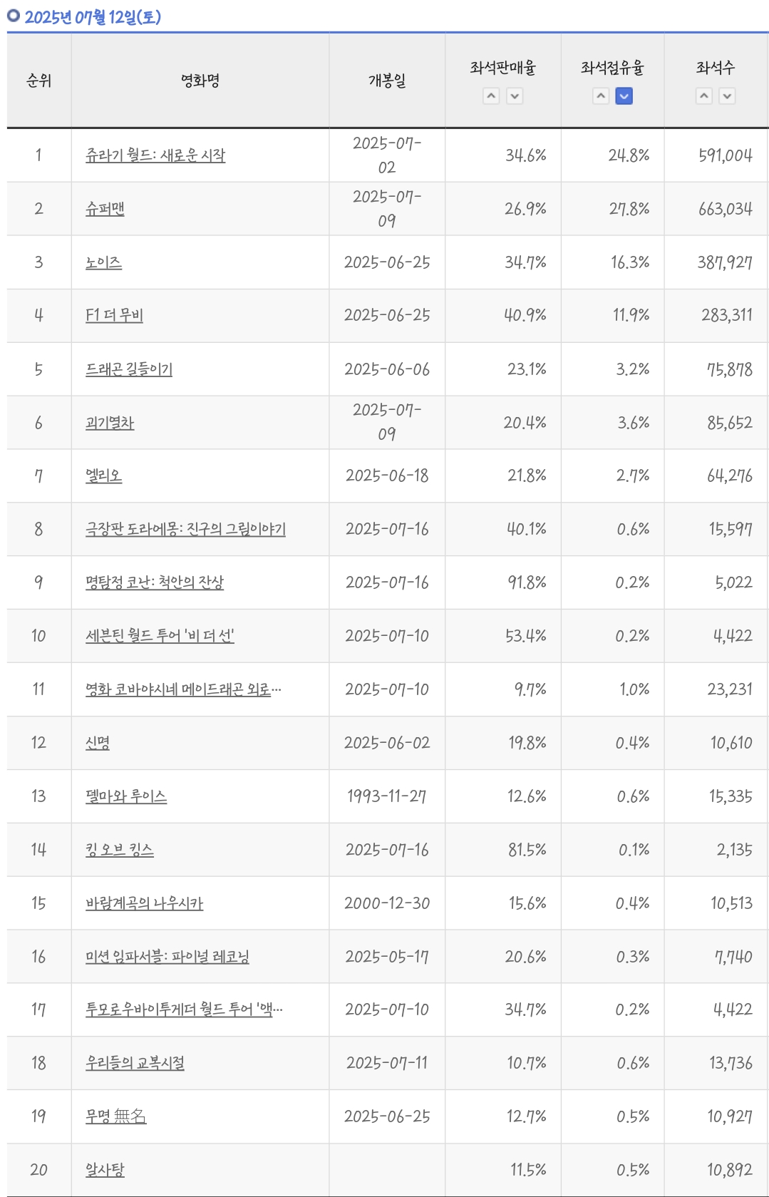Sort seat share ascending
The width and height of the screenshot is (769, 1197).
coord(602,96)
